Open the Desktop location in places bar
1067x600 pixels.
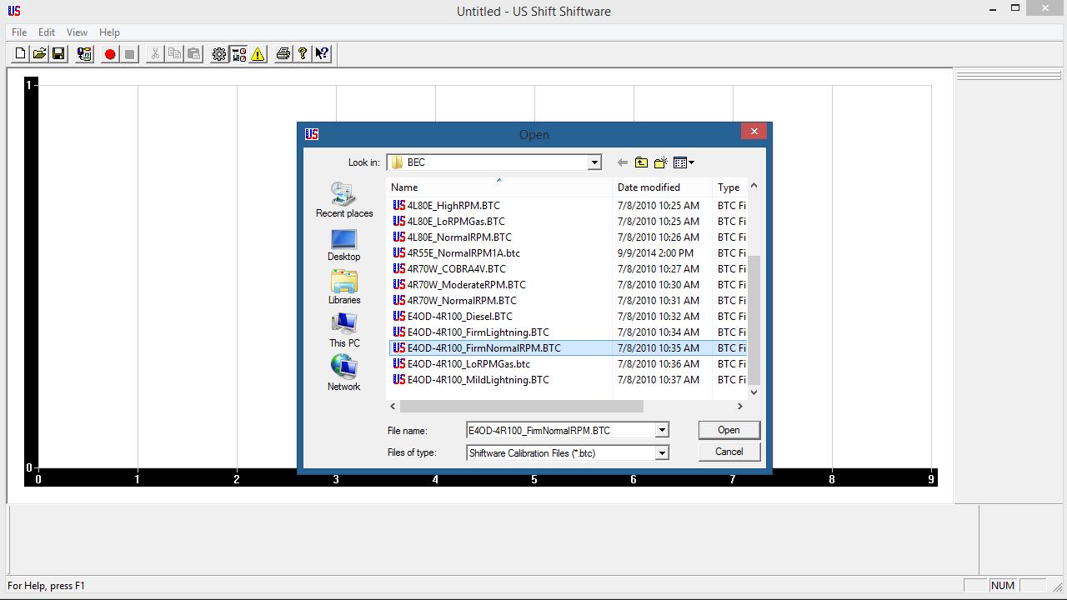click(x=343, y=245)
